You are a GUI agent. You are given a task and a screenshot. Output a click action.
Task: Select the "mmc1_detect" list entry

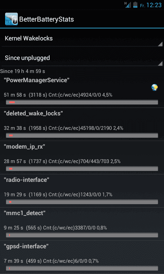(82, 224)
